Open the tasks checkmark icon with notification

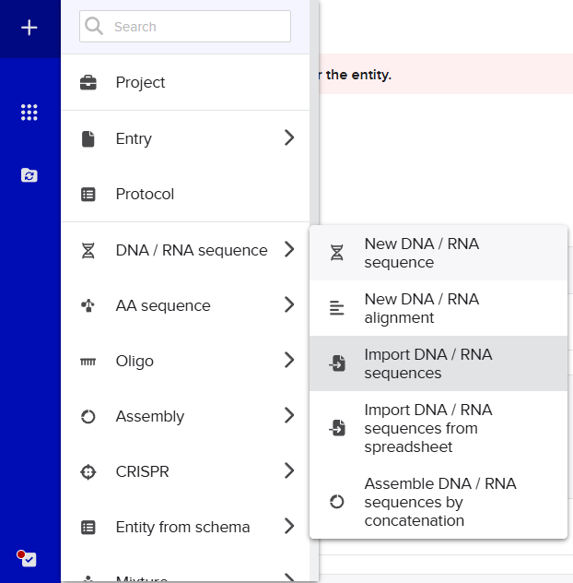pos(29,559)
